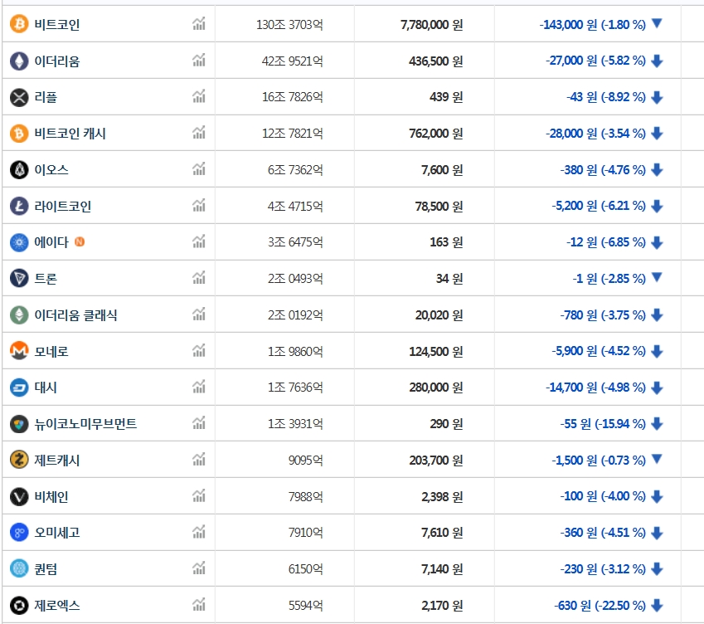This screenshot has height=624, width=704.
Task: Click the EOS (이오스) coin logo
Action: coord(19,170)
